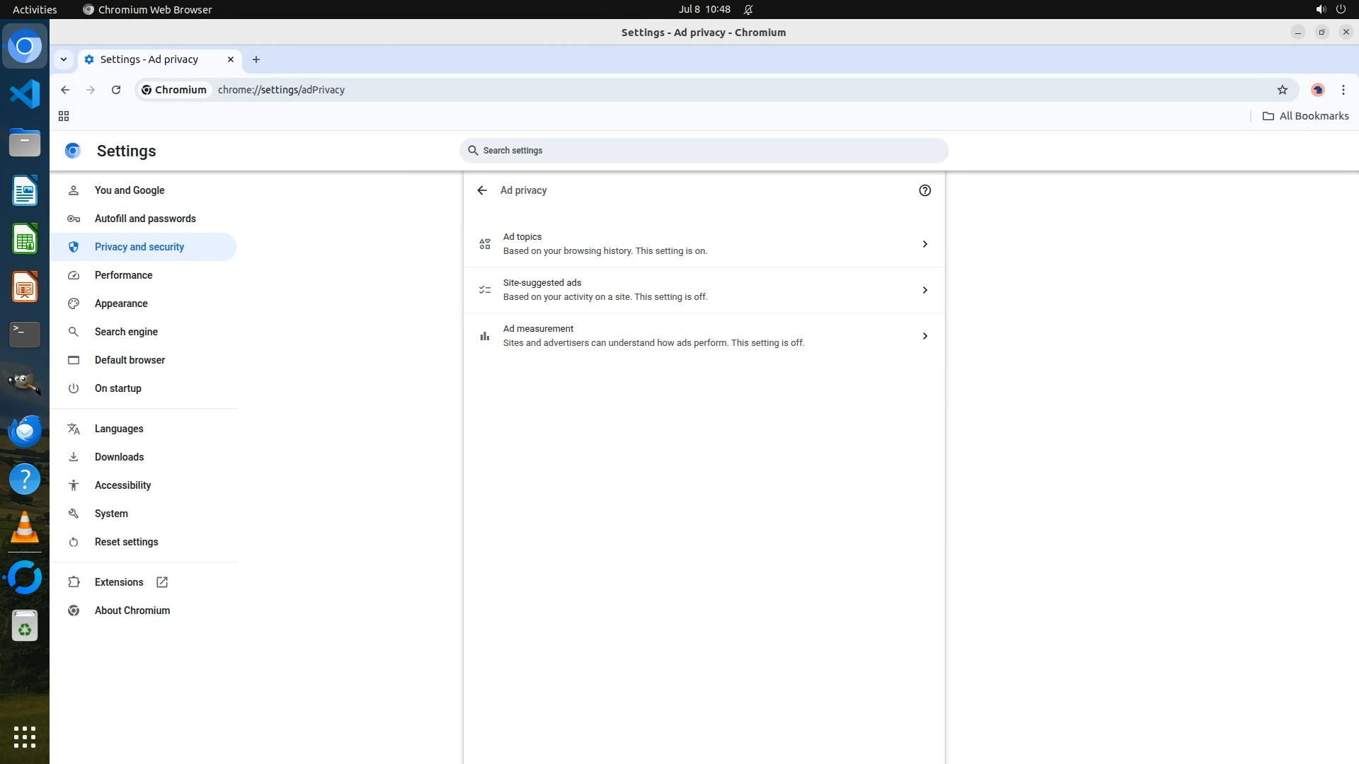
Task: Expand the Ad topics setting row
Action: 704,244
